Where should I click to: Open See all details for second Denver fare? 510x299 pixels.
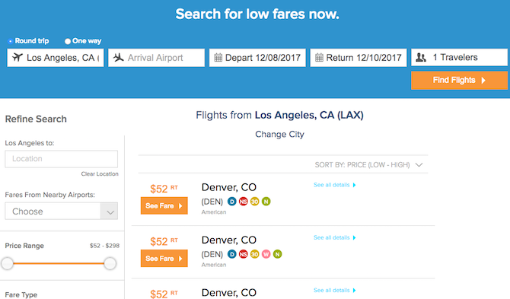[x=335, y=237]
